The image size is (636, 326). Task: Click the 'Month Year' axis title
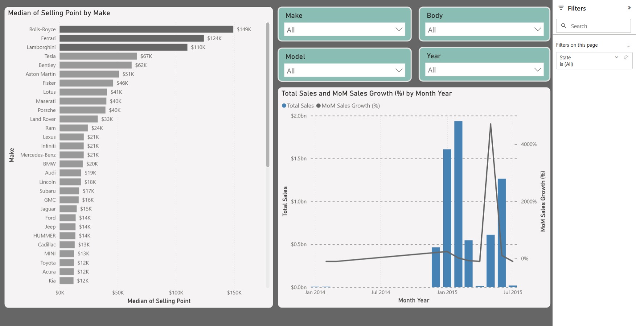pos(413,300)
